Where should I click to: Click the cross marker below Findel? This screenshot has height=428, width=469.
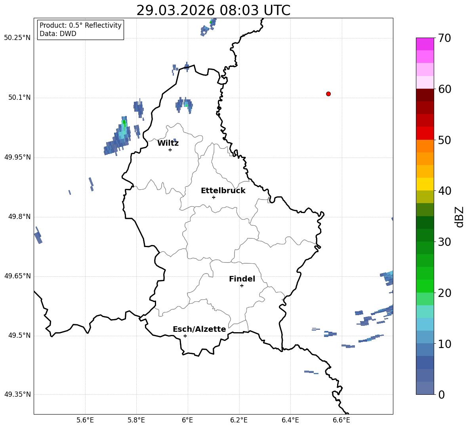tap(242, 286)
